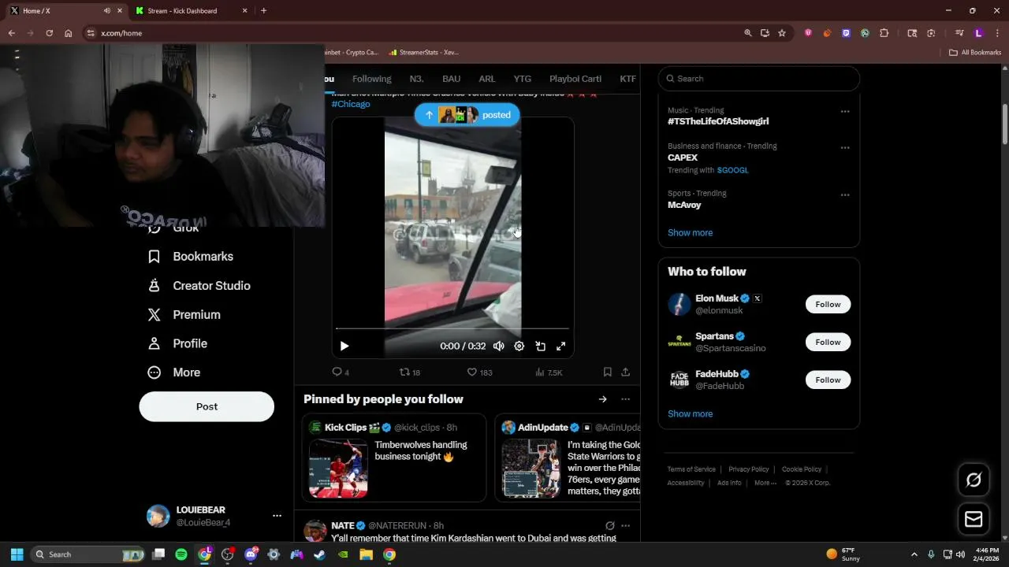Open video settings gear in player
The height and width of the screenshot is (567, 1009).
pyautogui.click(x=519, y=346)
